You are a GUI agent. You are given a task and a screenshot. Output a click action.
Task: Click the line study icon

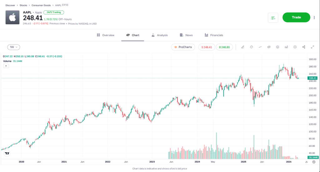tap(260, 47)
